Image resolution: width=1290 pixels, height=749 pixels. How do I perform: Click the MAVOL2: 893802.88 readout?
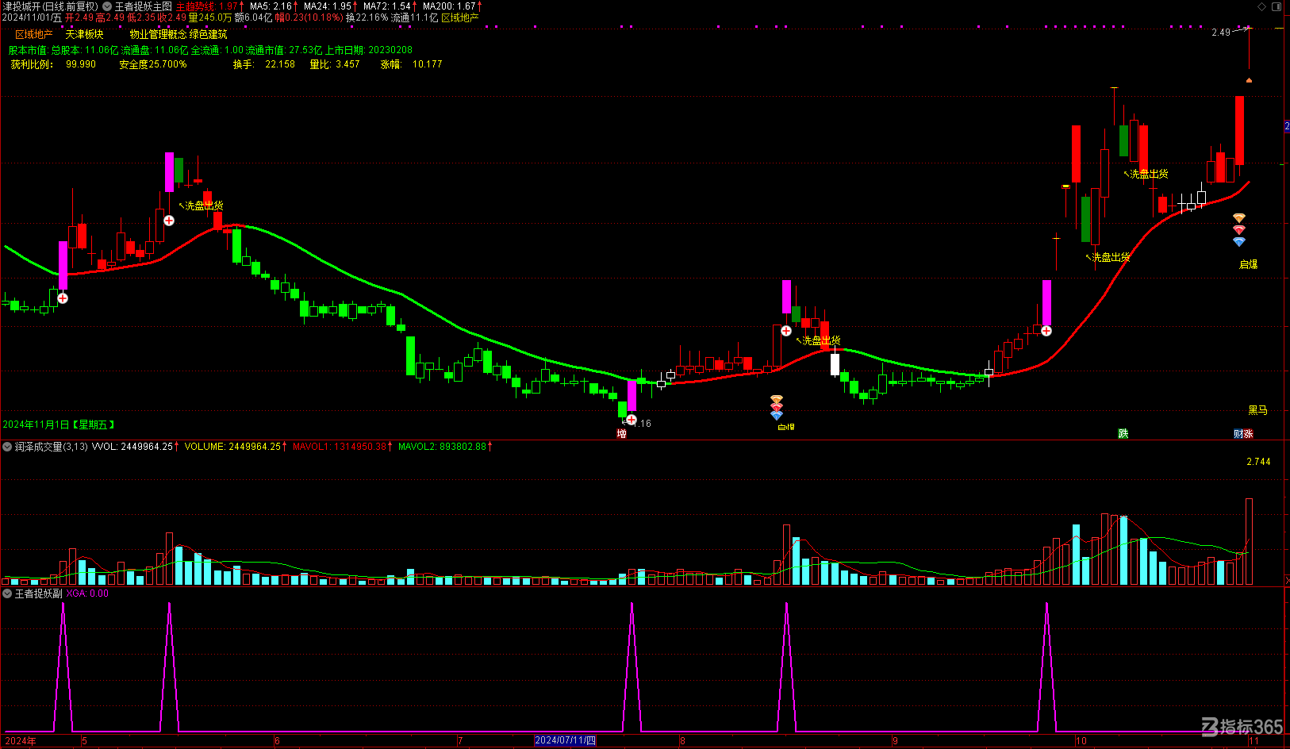(443, 447)
